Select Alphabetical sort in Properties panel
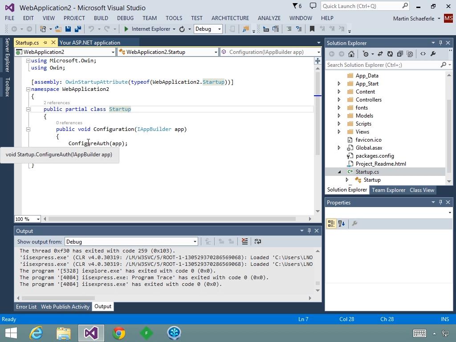Viewport: 456px width, 342px height. click(x=342, y=224)
